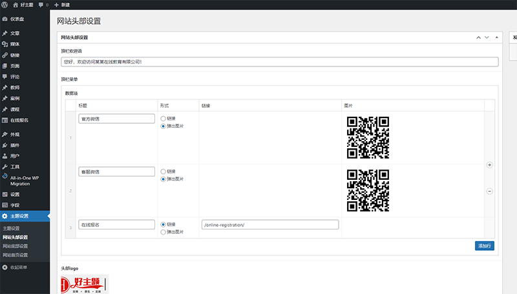Click row handle number 1
Screen dimensions: 517x294
[x=70, y=138]
